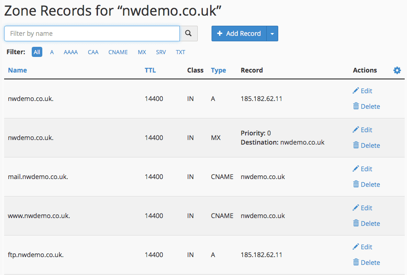Screen dimensions: 407x275
Task: Filter records by TXT type
Action: (180, 52)
